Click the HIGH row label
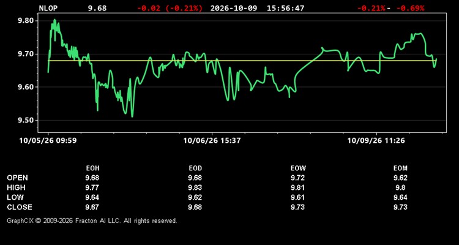 (x=16, y=187)
